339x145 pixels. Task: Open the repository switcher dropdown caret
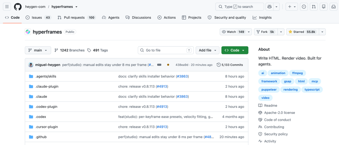point(76,7)
